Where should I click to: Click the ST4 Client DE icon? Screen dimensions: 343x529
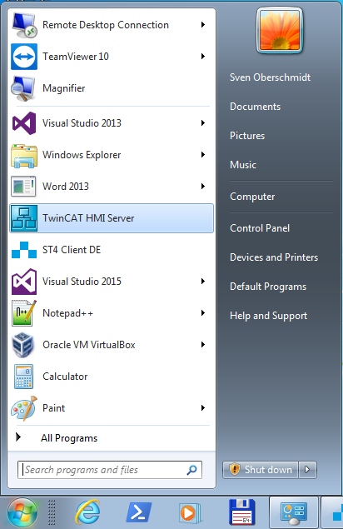pyautogui.click(x=24, y=250)
